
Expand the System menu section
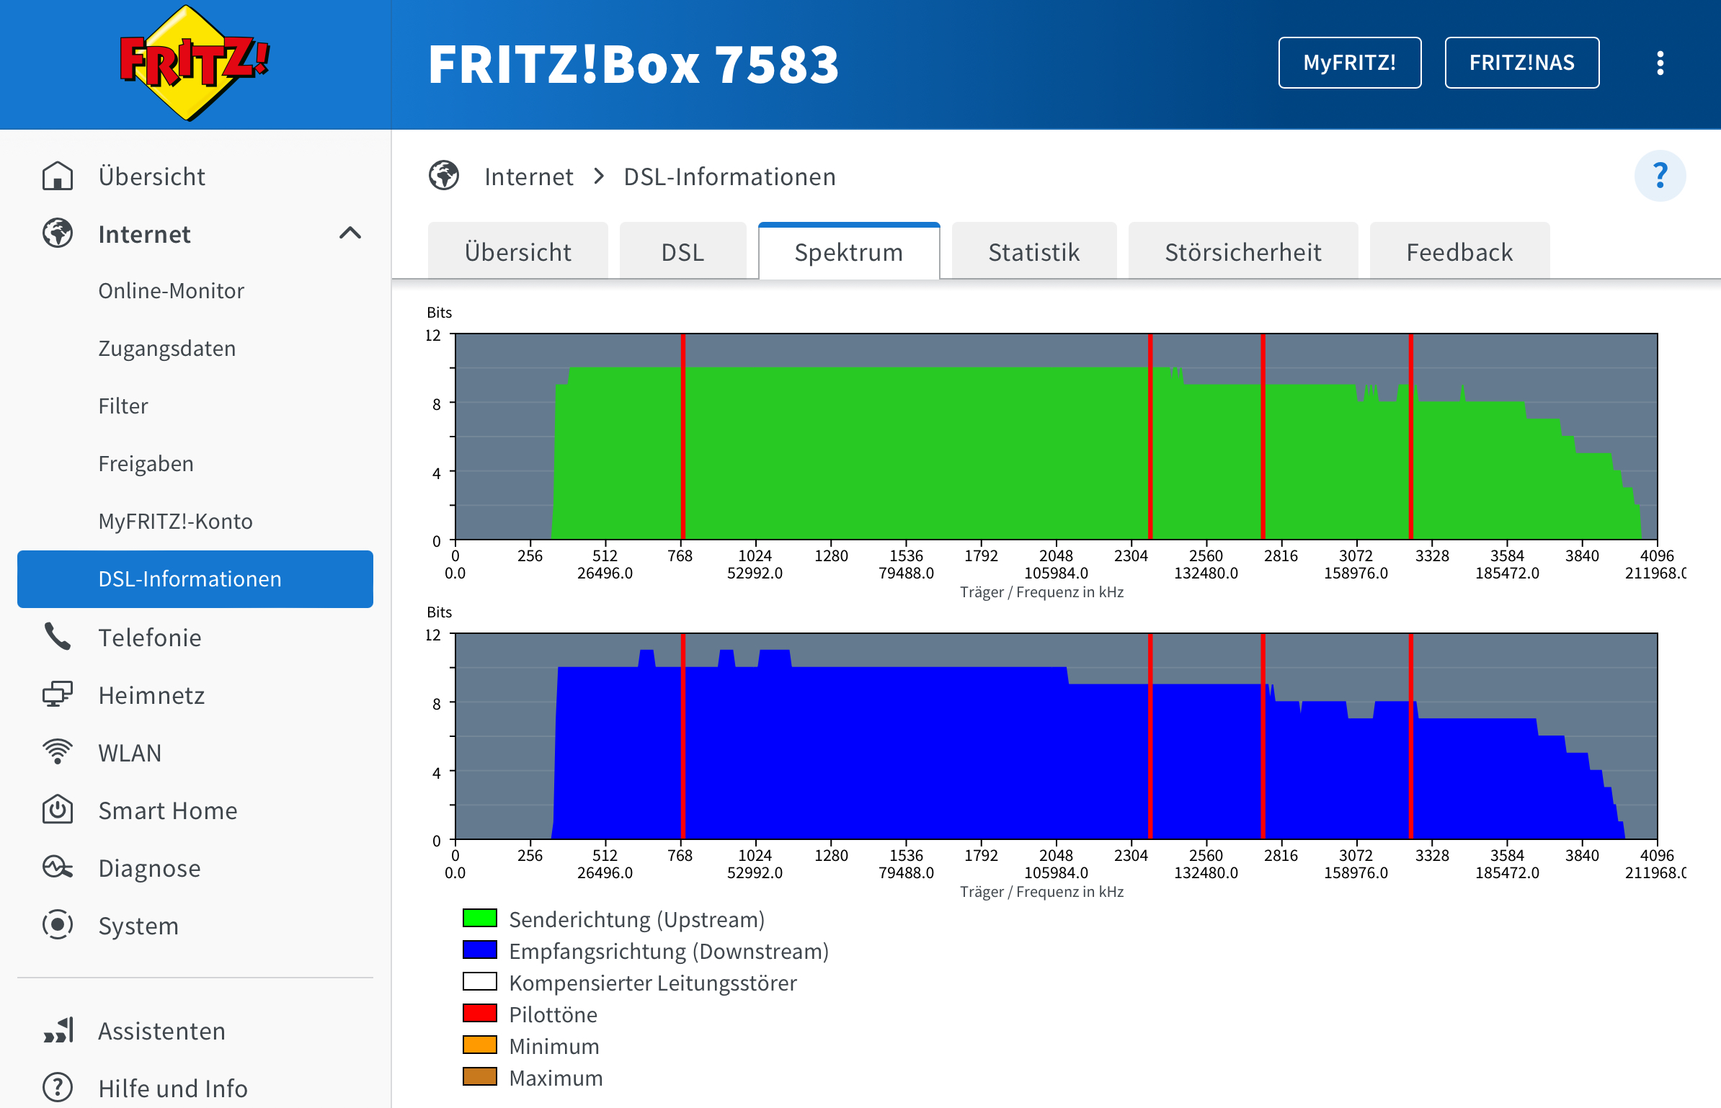coord(138,926)
